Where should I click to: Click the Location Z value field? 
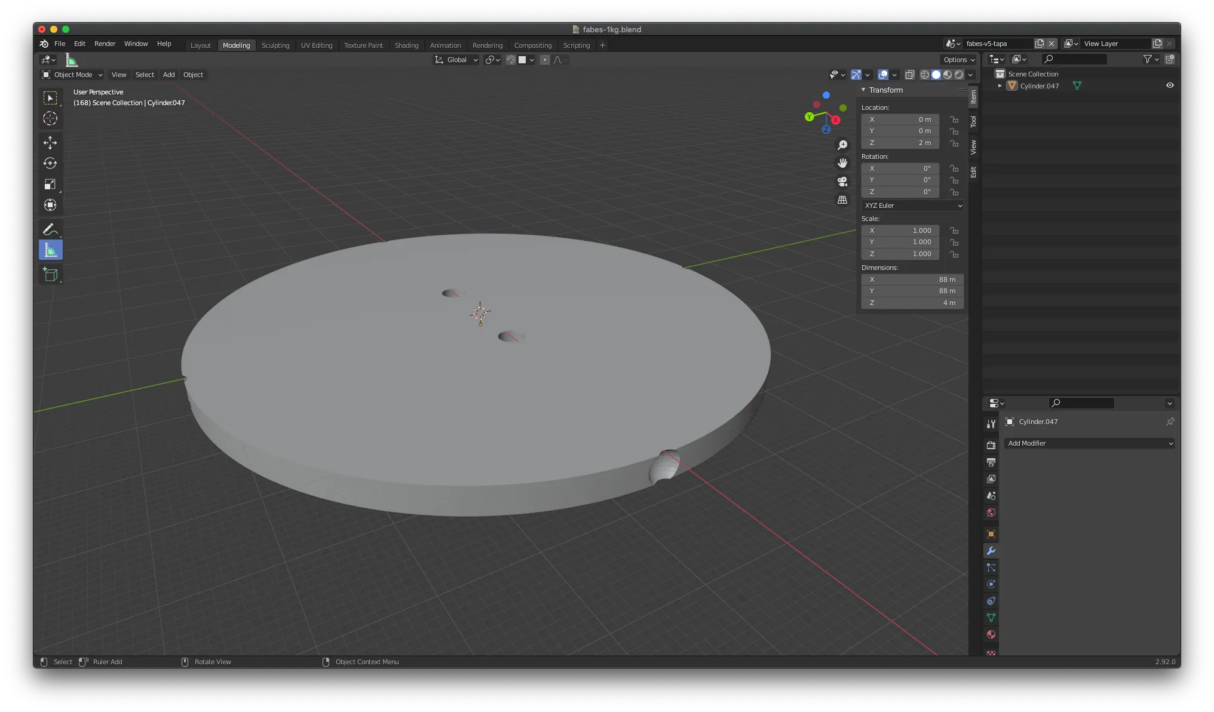click(x=900, y=143)
